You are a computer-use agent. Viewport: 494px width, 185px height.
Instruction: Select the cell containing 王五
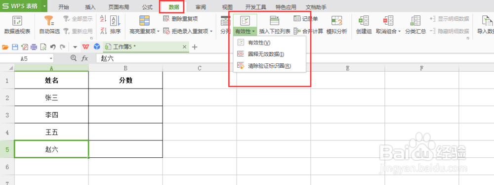click(51, 132)
